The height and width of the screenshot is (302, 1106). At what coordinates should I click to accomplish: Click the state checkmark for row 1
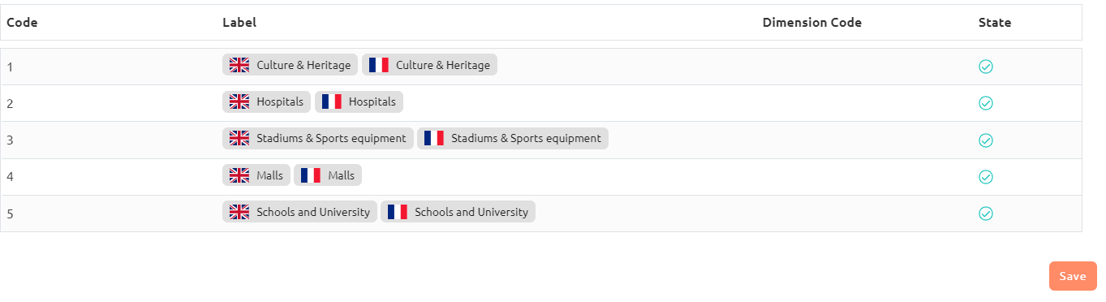coord(986,67)
